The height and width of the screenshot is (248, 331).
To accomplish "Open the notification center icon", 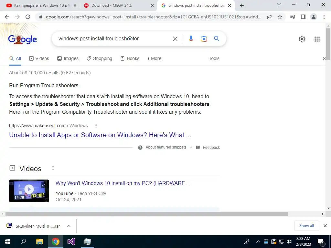I will 321,242.
